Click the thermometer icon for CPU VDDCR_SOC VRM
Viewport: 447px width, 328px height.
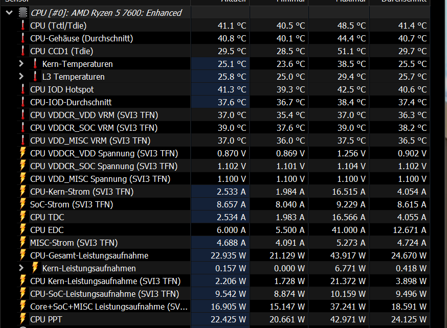(23, 128)
